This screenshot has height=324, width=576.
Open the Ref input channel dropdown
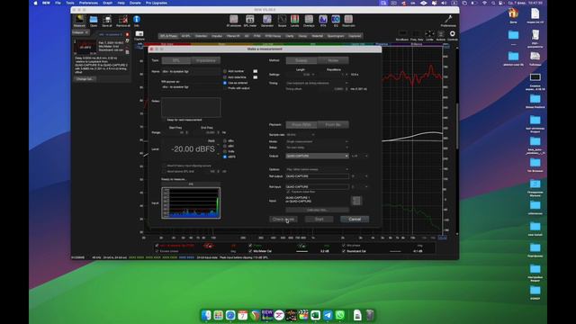pyautogui.click(x=360, y=187)
